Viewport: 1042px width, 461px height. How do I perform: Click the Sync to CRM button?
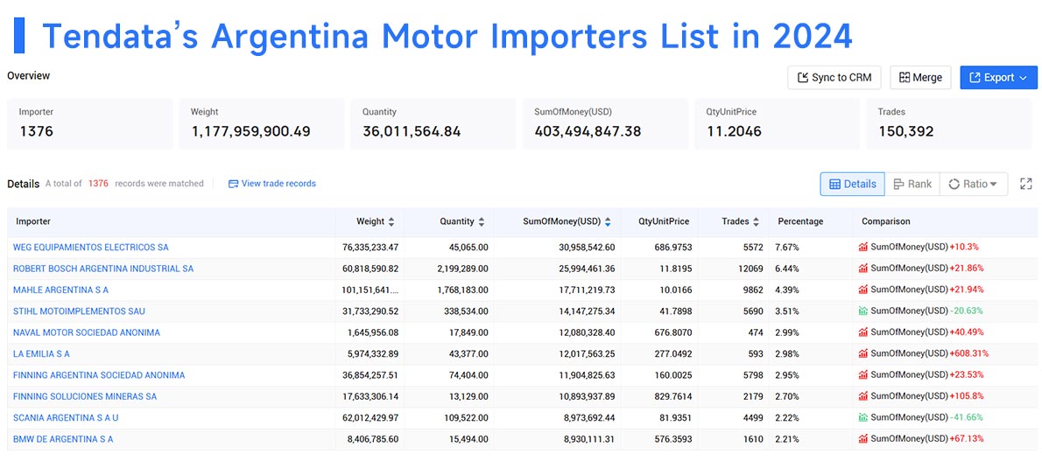[x=834, y=78]
